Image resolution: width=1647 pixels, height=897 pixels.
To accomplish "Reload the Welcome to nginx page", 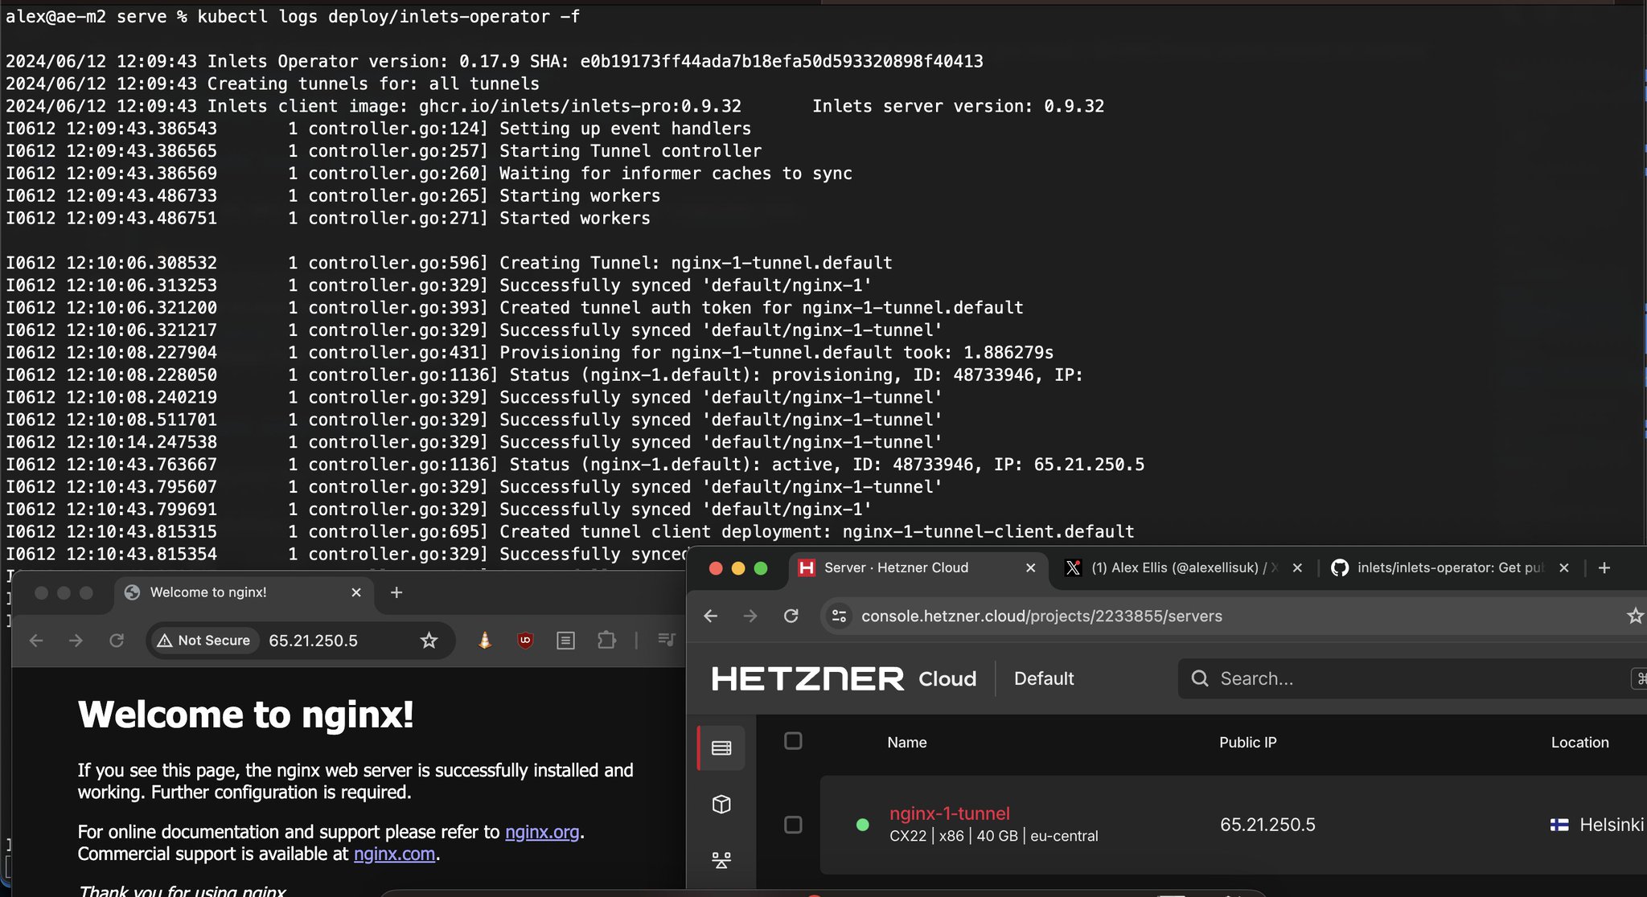I will (117, 641).
